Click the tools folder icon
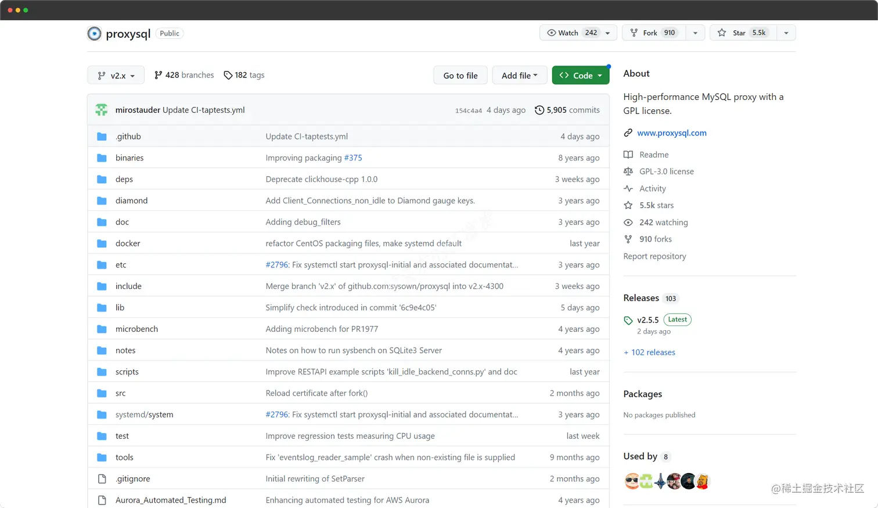 tap(102, 457)
